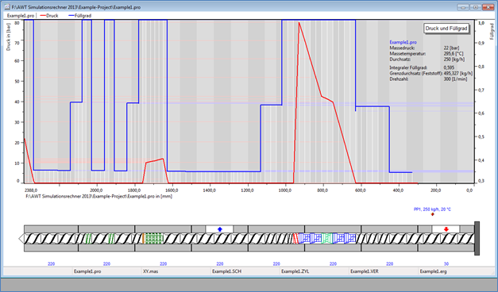Click the '22 [bar]' value

click(451, 48)
